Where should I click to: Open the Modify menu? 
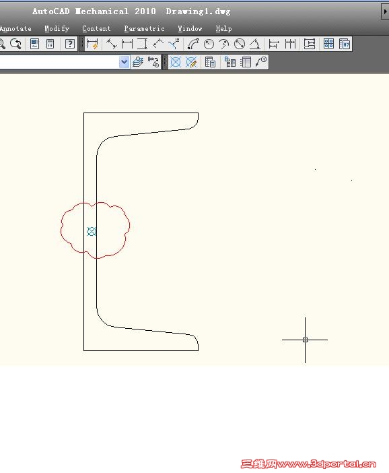tap(57, 29)
